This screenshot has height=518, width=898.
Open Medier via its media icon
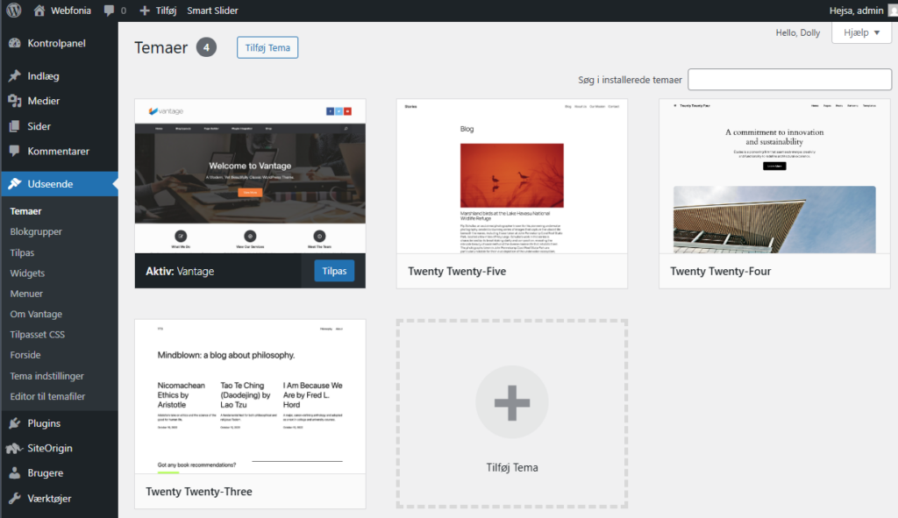[x=14, y=101]
